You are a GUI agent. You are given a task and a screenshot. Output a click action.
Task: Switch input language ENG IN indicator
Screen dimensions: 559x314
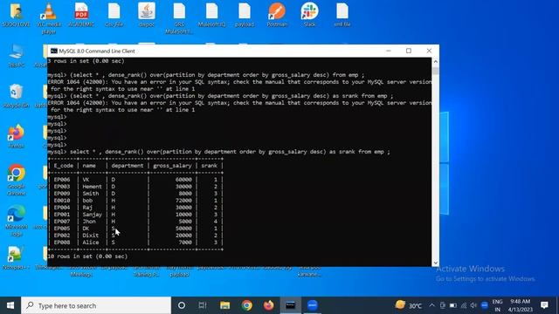tap(497, 305)
